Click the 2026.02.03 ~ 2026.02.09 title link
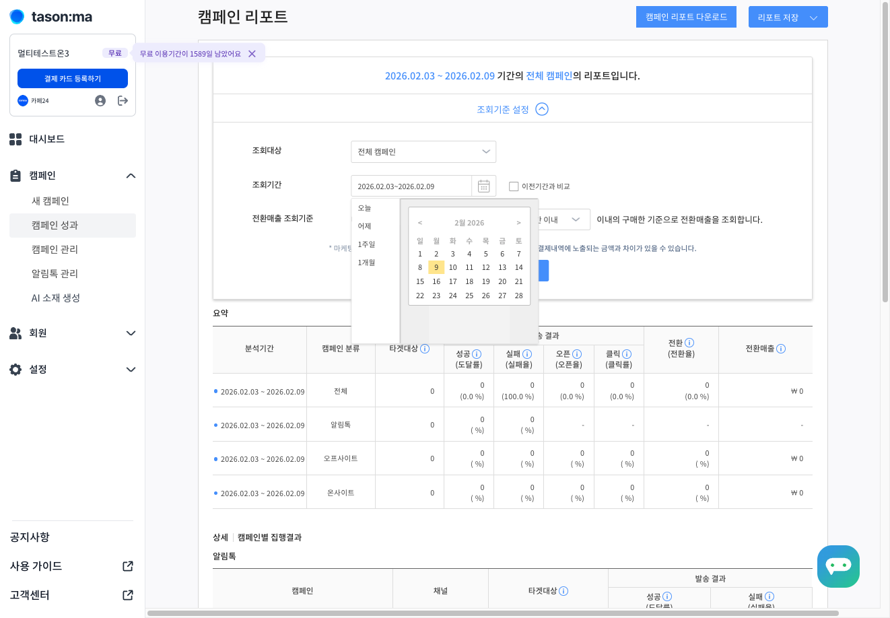 point(440,76)
